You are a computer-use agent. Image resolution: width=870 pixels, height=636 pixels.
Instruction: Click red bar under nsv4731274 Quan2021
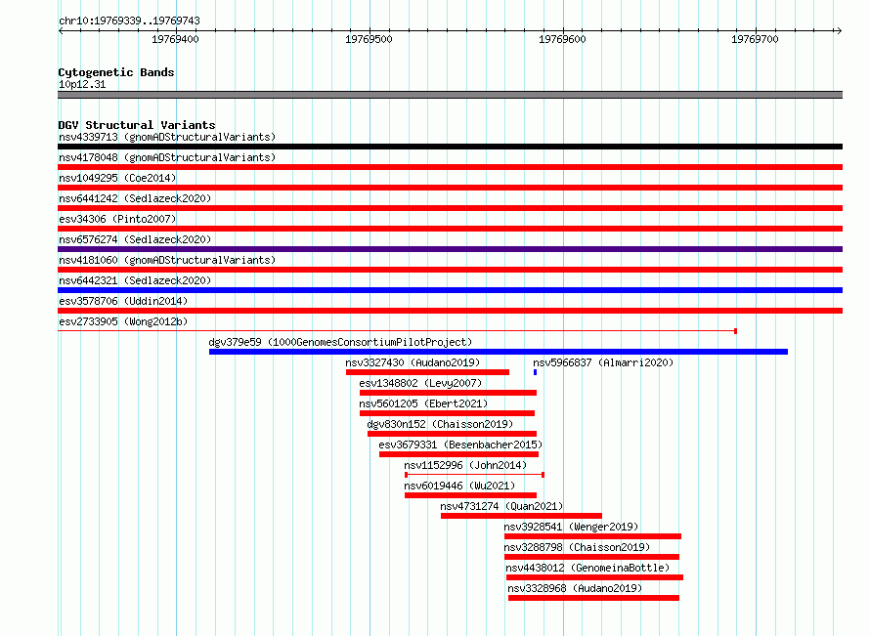click(x=521, y=516)
